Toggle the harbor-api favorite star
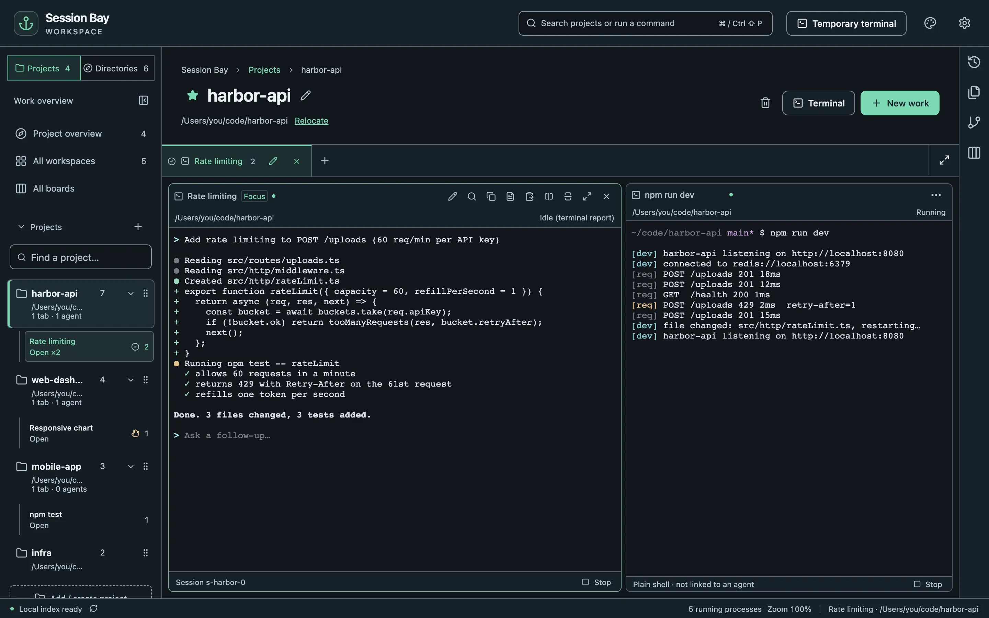Viewport: 989px width, 618px height. tap(193, 95)
